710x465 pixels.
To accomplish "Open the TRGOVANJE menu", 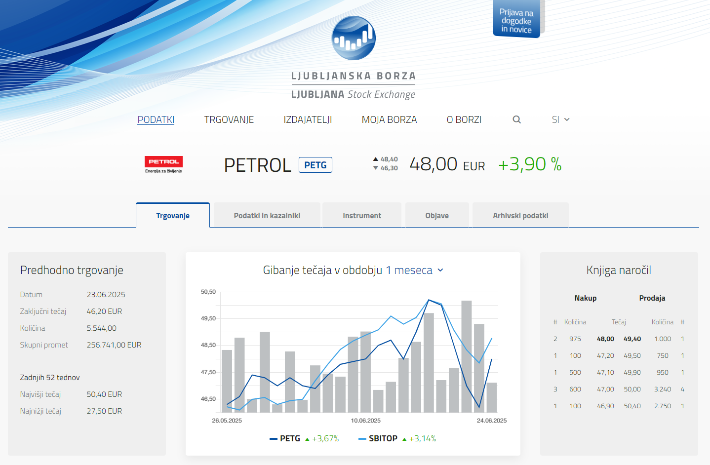I will point(229,119).
